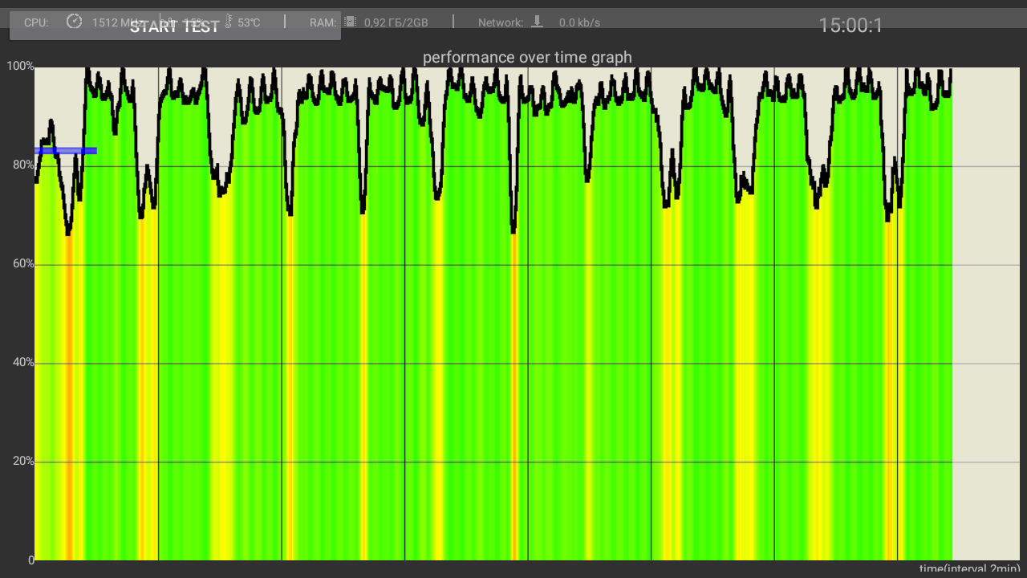The height and width of the screenshot is (578, 1027).
Task: Select the 0,92 ГБ/2GB memory value
Action: point(398,22)
